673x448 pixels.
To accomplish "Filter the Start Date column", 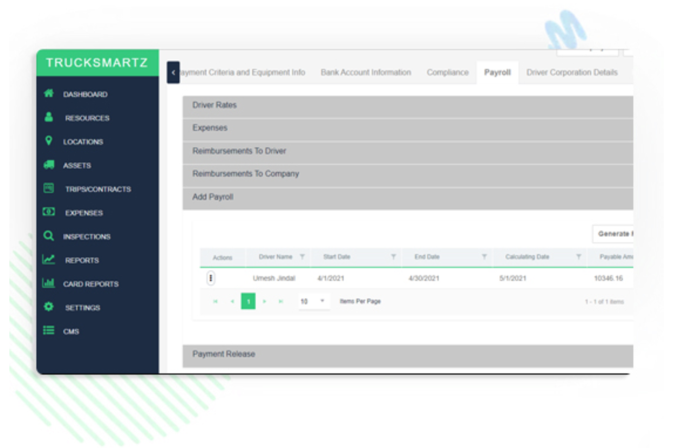I will pos(393,257).
